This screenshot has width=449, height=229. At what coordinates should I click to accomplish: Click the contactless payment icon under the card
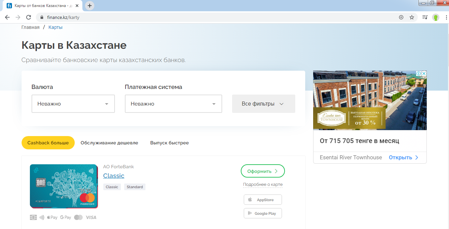(42, 217)
